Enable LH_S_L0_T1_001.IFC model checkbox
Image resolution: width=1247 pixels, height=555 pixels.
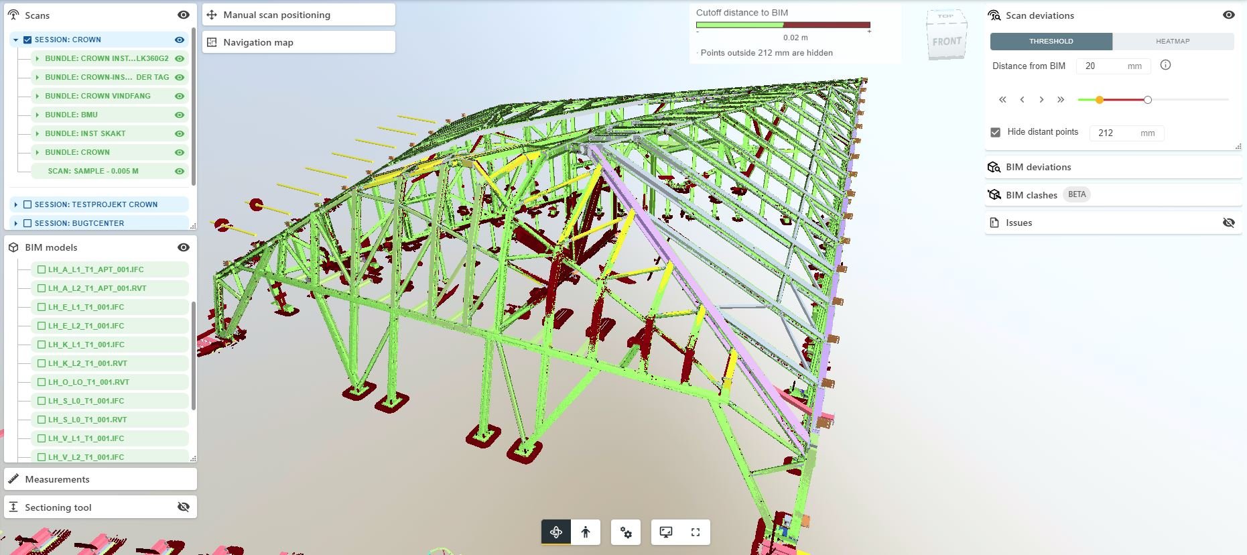click(x=42, y=401)
